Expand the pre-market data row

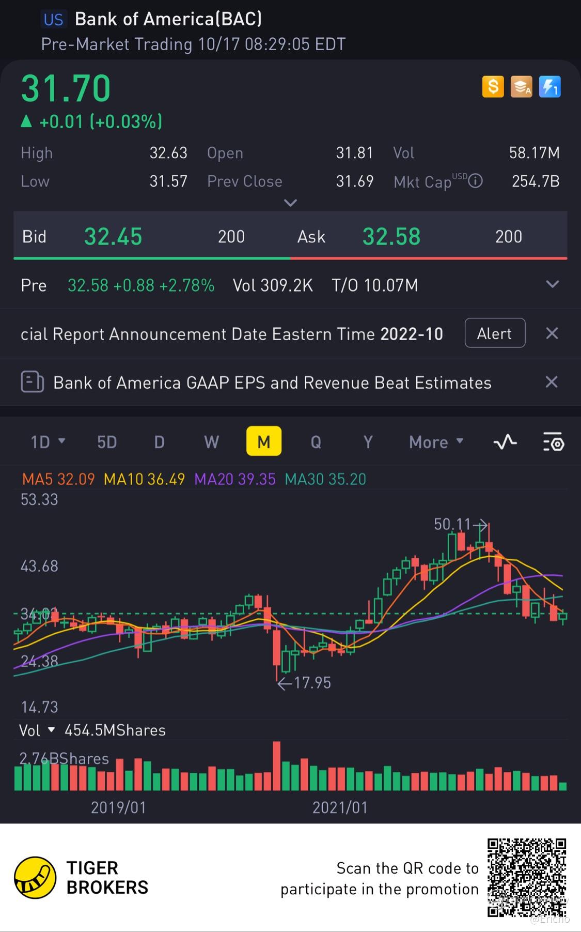(552, 285)
